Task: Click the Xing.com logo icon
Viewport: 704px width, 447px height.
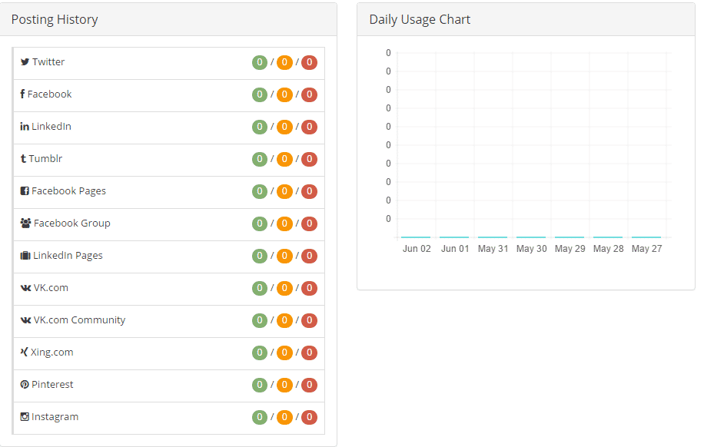Action: tap(25, 352)
